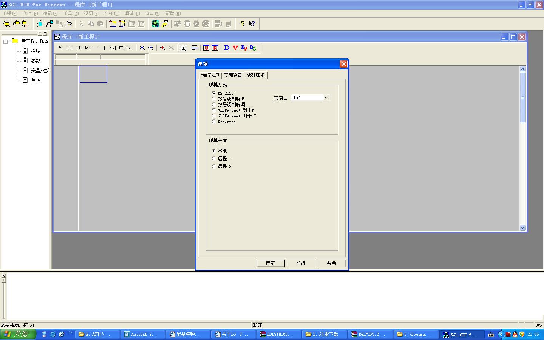Viewport: 544px width, 340px height.
Task: Click the context help arrow icon
Action: pos(252,24)
